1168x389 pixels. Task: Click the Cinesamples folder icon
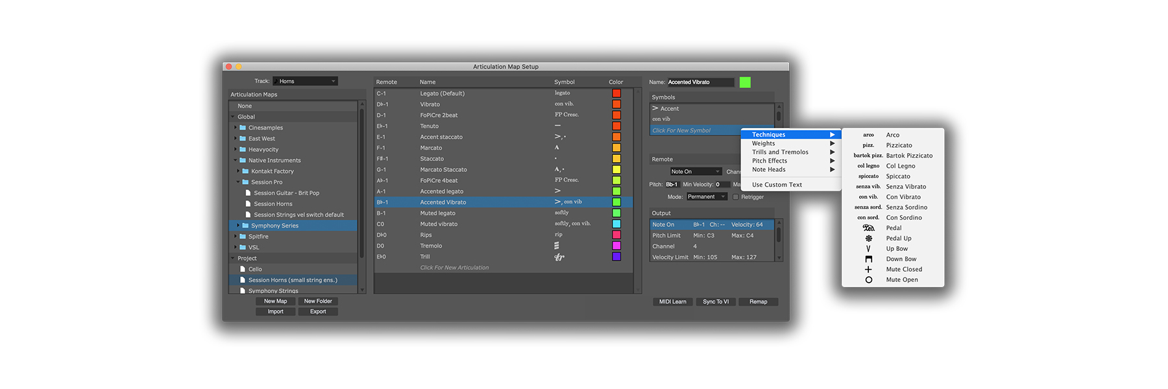243,128
